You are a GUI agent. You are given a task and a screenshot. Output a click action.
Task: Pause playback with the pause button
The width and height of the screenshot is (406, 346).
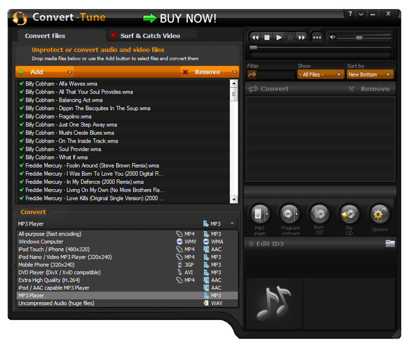tap(290, 38)
